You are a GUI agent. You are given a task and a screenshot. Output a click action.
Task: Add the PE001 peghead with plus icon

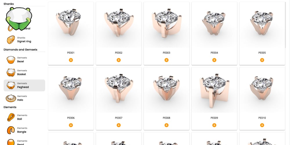(71, 60)
